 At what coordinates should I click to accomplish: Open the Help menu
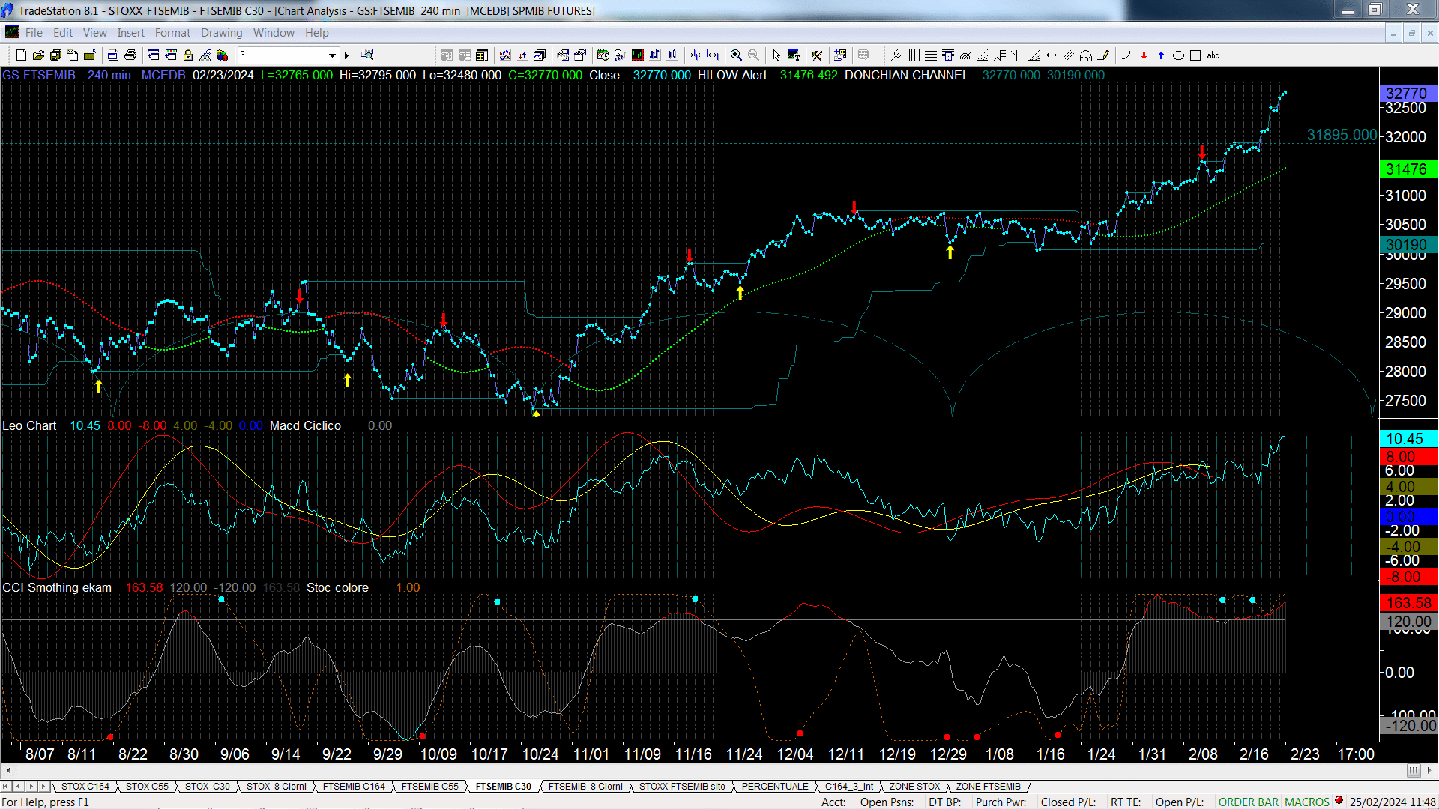point(317,32)
